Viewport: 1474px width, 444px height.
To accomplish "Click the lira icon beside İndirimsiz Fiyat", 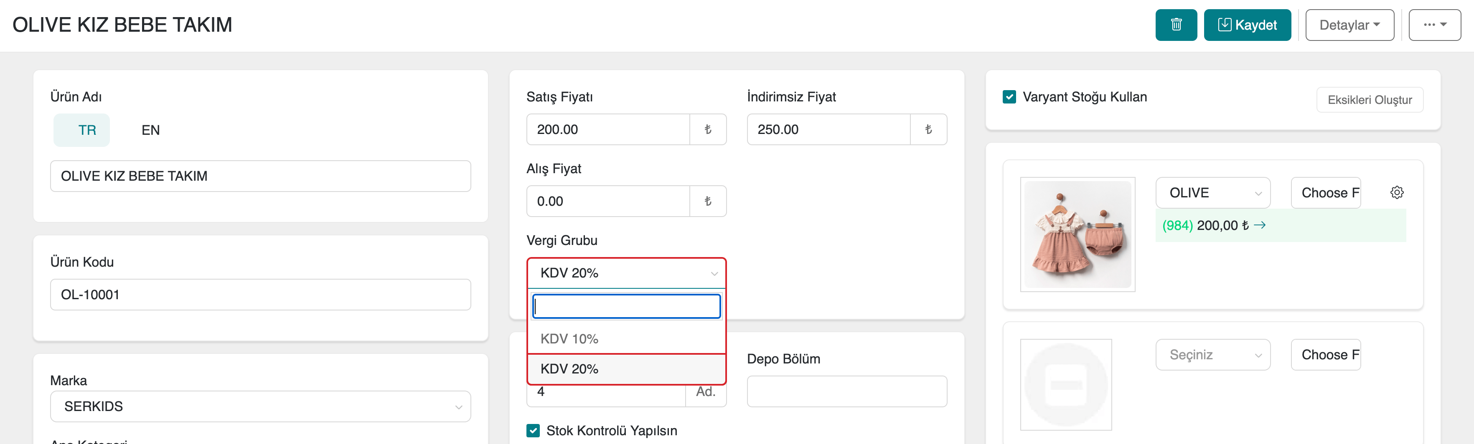I will tap(928, 130).
